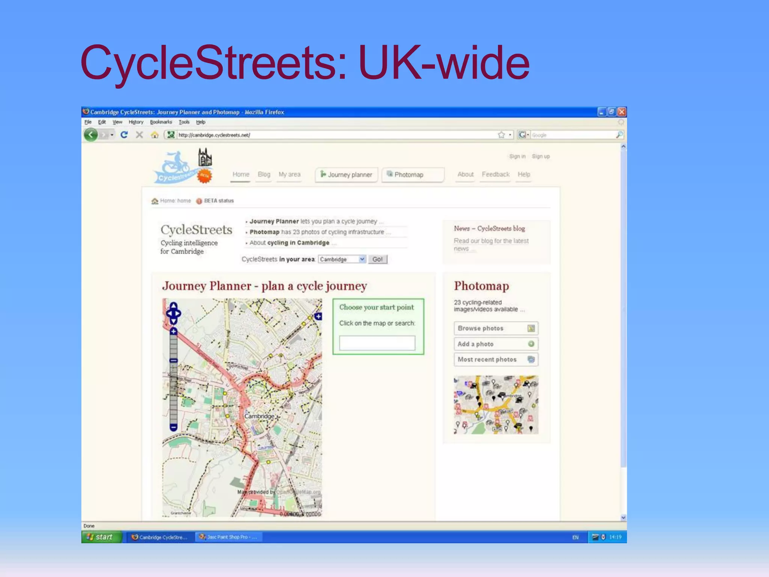
Task: Open the Tools menu
Action: pos(184,122)
